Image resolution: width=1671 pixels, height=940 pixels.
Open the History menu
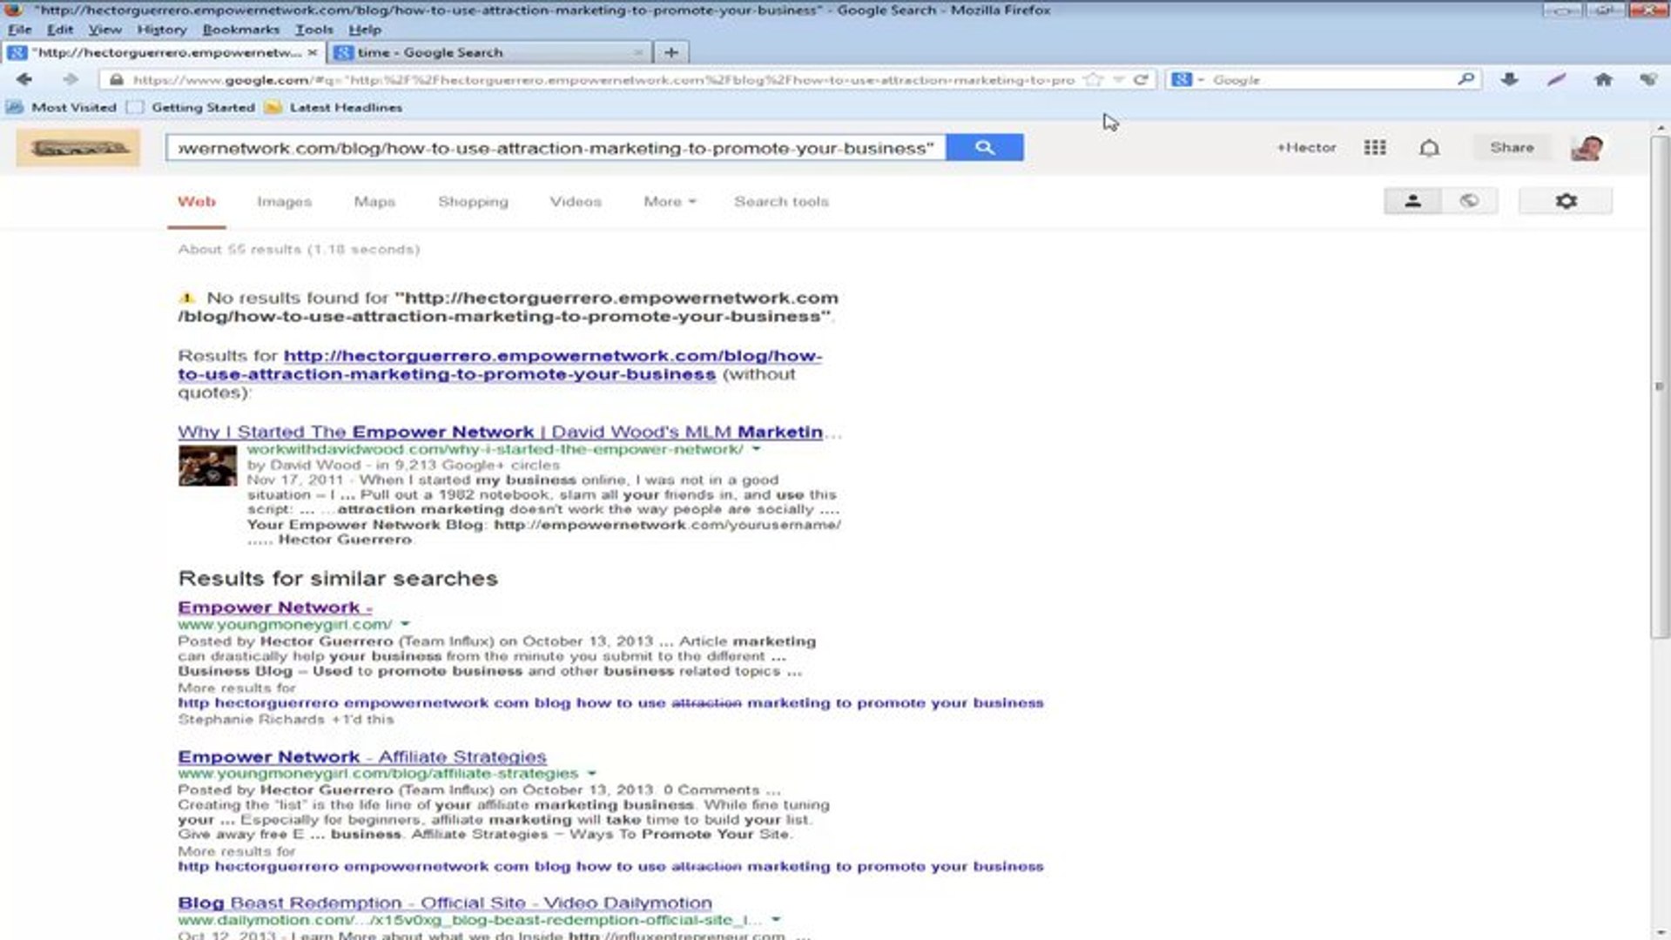tap(162, 30)
